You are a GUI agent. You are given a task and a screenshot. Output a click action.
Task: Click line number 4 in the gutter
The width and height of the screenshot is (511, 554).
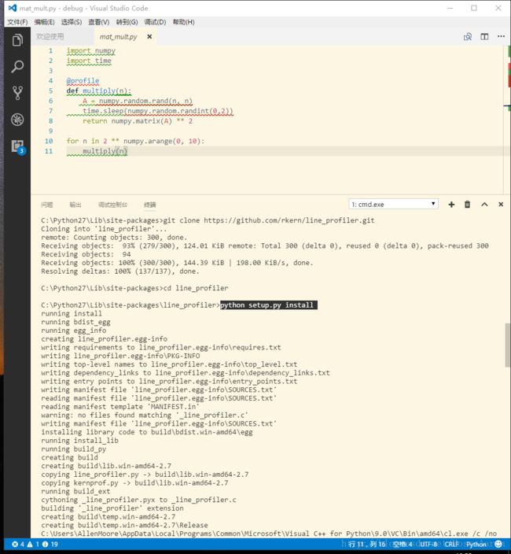[50, 81]
